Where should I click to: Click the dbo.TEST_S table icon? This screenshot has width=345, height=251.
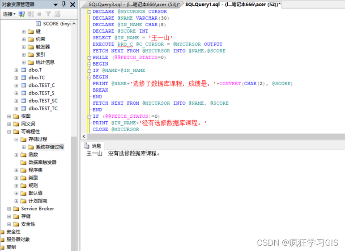pyautogui.click(x=24, y=93)
